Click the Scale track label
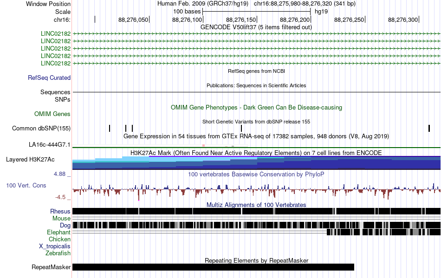This screenshot has width=441, height=278. coord(63,12)
